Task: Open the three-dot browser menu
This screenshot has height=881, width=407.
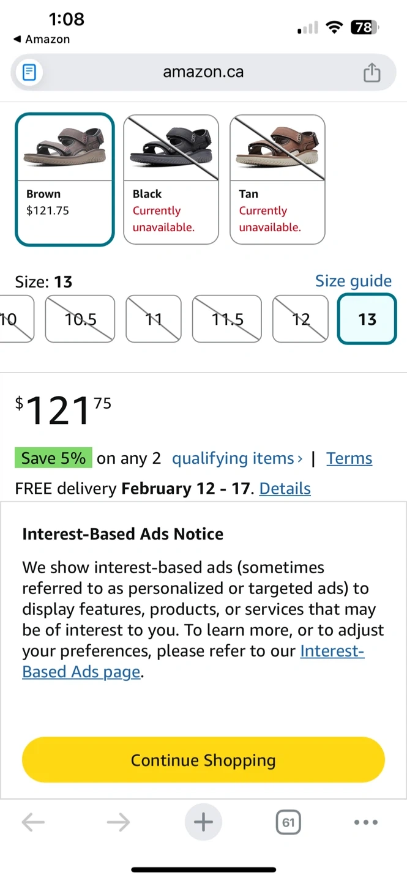Action: (x=366, y=822)
